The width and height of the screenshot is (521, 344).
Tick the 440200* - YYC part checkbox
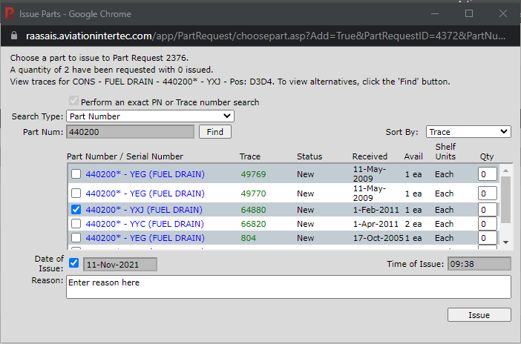pos(76,224)
